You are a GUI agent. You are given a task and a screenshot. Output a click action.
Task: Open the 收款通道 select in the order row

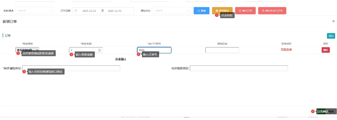[27, 50]
